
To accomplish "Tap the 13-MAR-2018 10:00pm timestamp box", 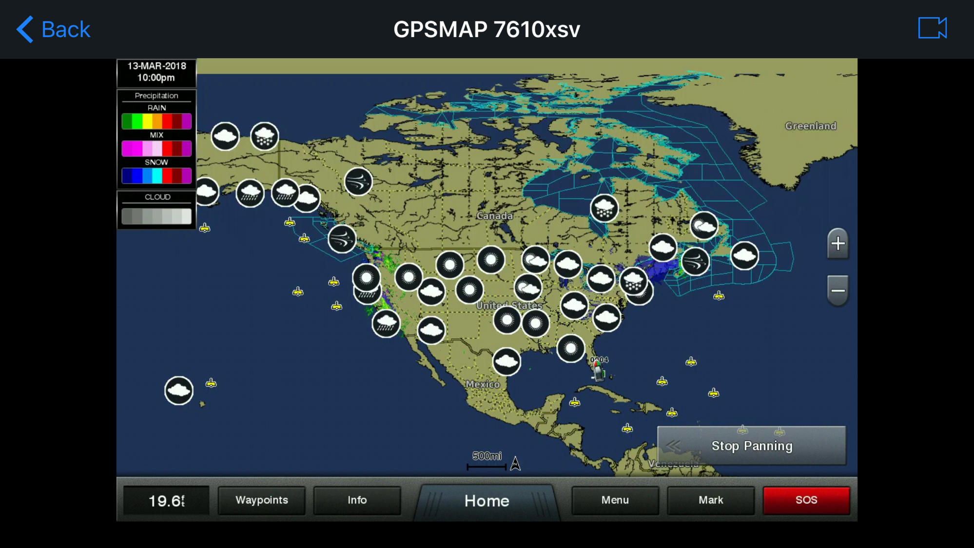I will click(156, 72).
